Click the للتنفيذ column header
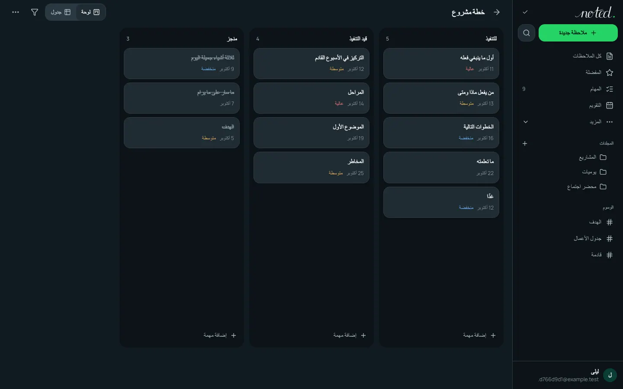 [491, 39]
